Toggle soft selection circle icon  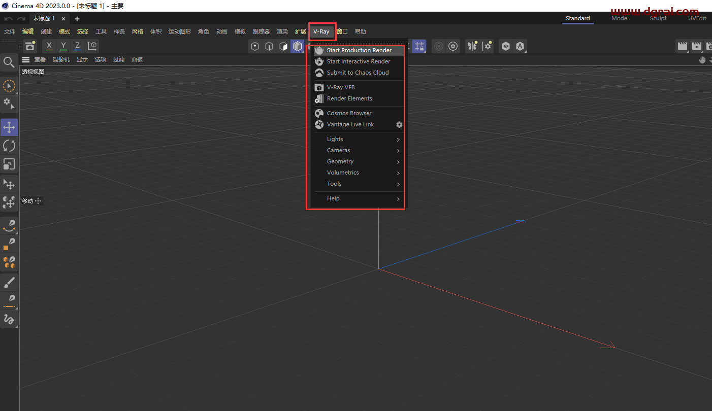pyautogui.click(x=439, y=46)
